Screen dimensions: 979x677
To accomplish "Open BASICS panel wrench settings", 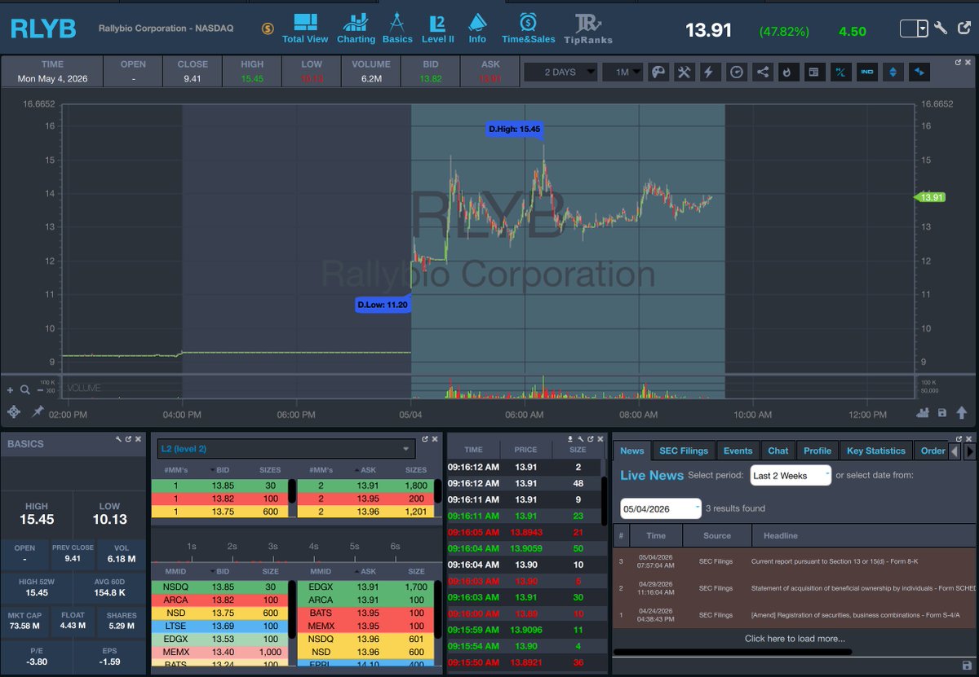I will coord(119,439).
